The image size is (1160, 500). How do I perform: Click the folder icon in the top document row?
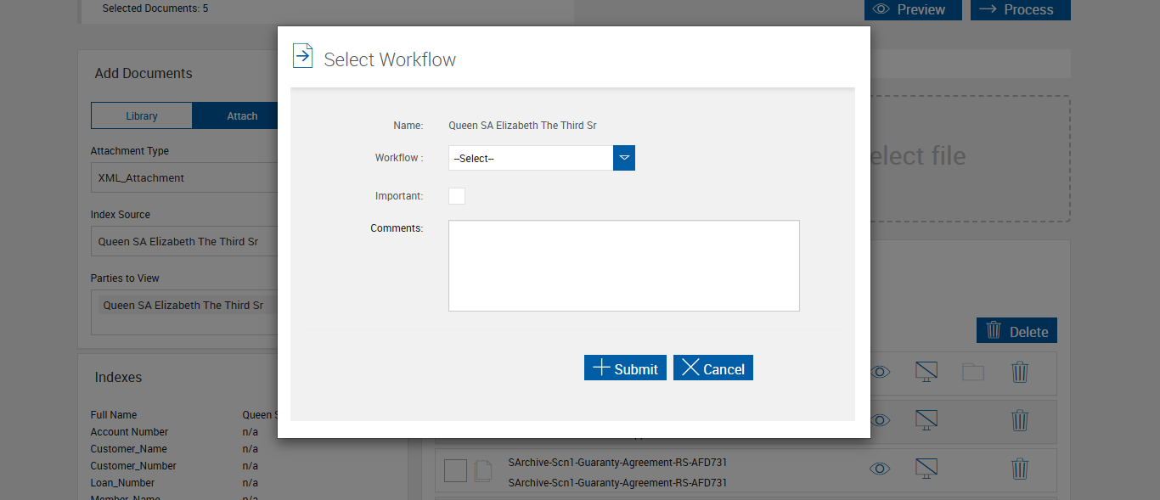[973, 372]
